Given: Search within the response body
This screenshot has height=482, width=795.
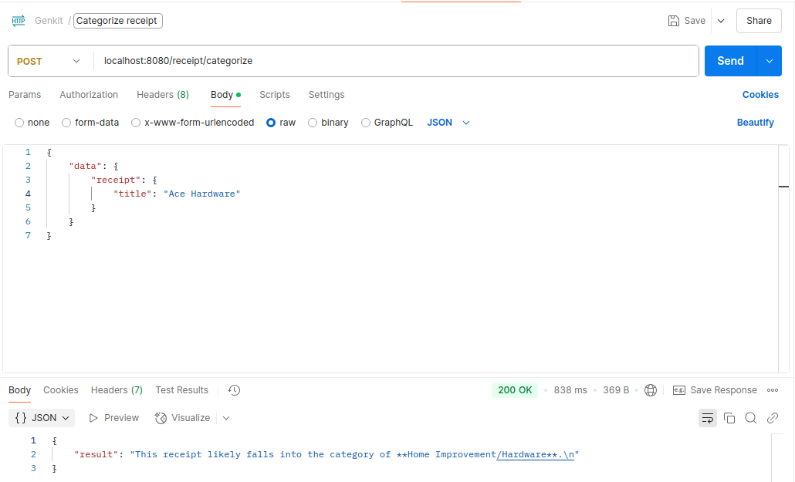Looking at the screenshot, I should [x=751, y=418].
